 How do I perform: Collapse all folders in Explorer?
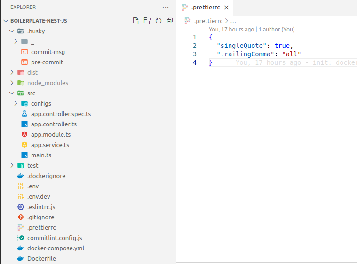tap(170, 21)
